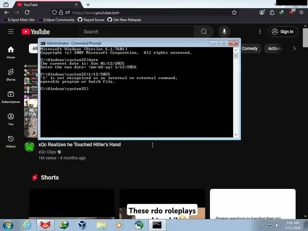Open video options for the xQc video
308x231 pixels.
click(152, 145)
